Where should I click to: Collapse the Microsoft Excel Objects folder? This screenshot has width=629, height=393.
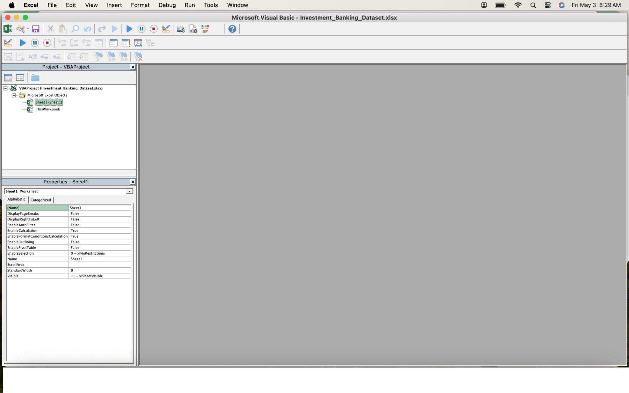pos(14,95)
